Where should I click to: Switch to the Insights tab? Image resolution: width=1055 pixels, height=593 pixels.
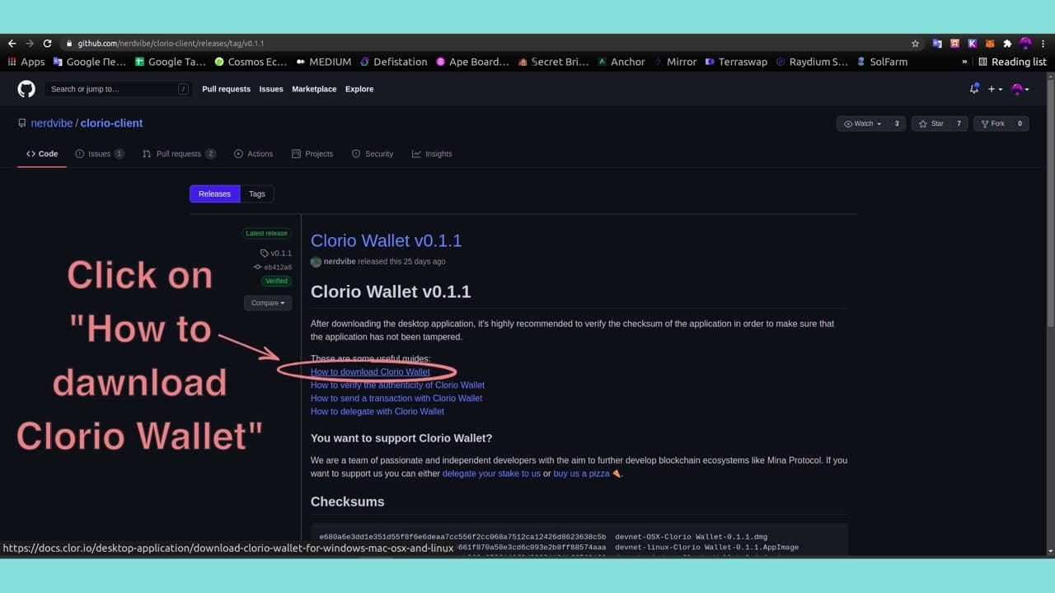432,154
